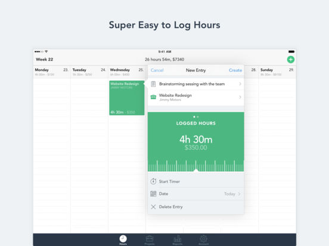The height and width of the screenshot is (246, 329).
Task: Tap the '26 hours 54m, $7340' summary
Action: click(x=164, y=59)
